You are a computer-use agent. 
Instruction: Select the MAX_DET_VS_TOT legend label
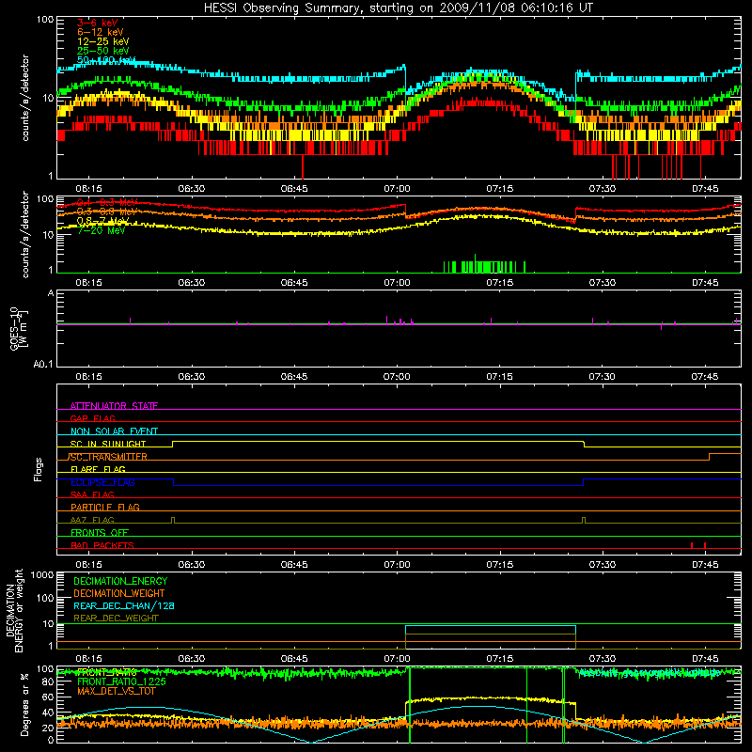pyautogui.click(x=116, y=691)
